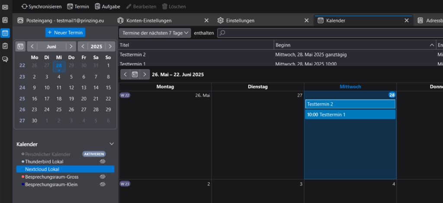Go to previous year in mini calendar
The image size is (443, 203).
coord(83,47)
